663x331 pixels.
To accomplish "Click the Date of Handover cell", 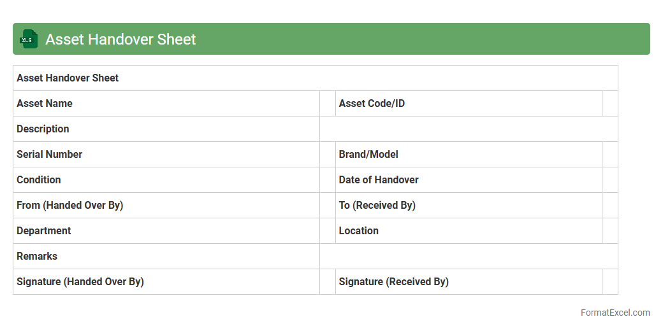I will [469, 180].
